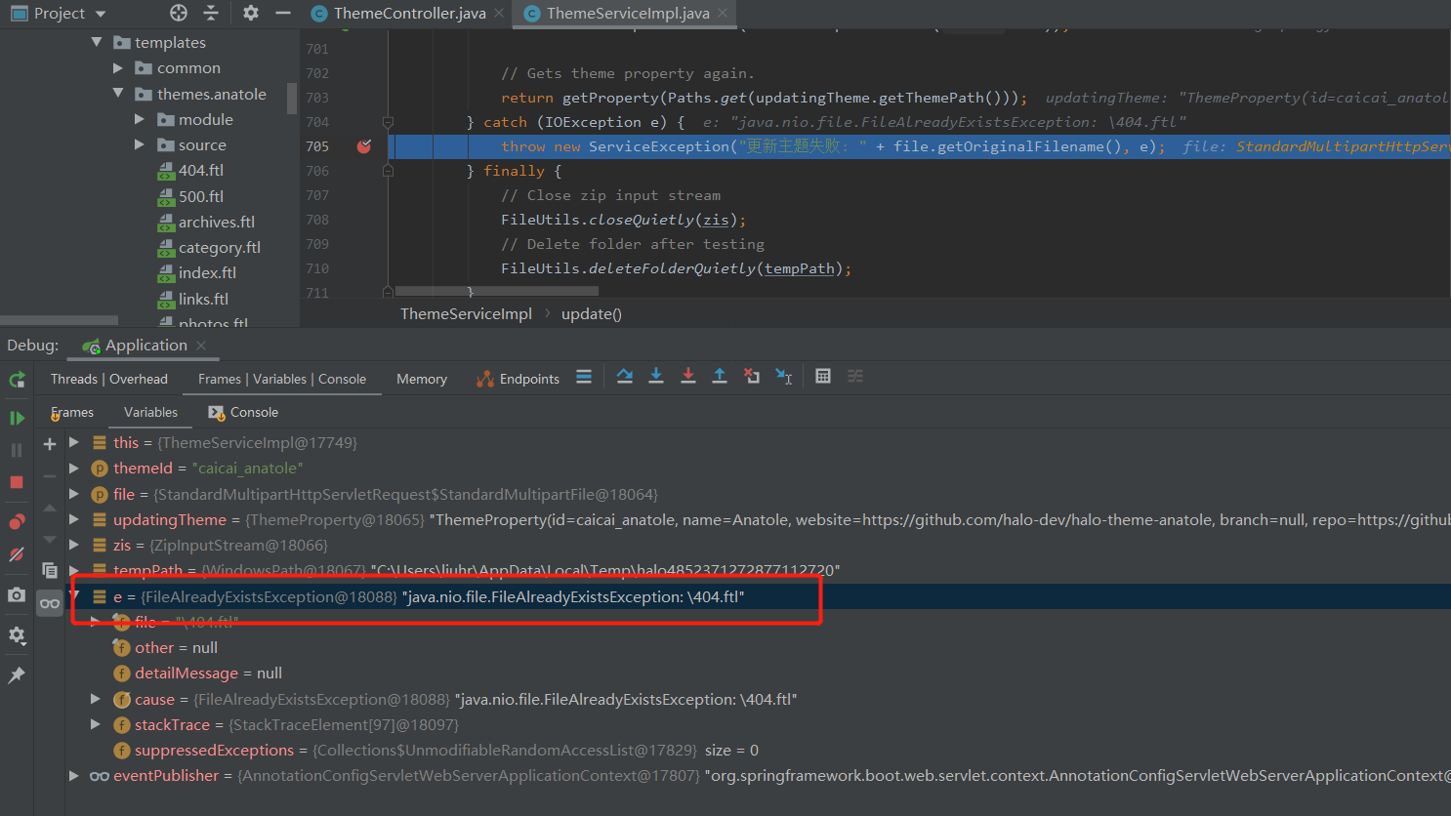This screenshot has width=1451, height=816.
Task: Toggle mute breakpoints
Action: click(x=17, y=554)
